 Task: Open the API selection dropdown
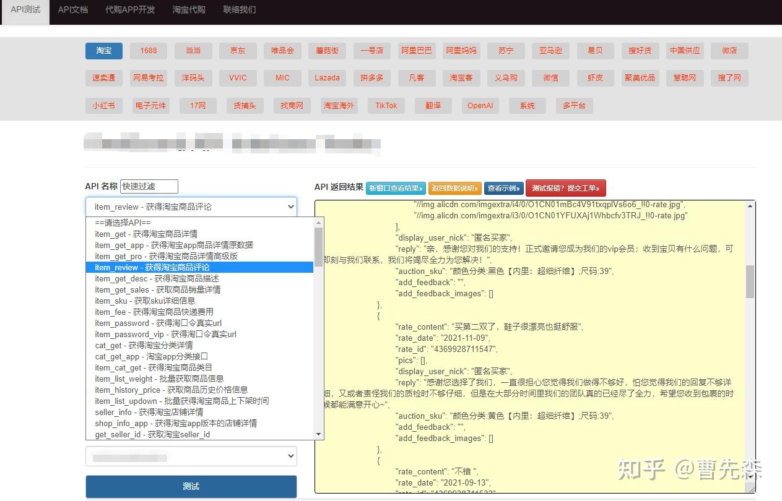coord(190,206)
